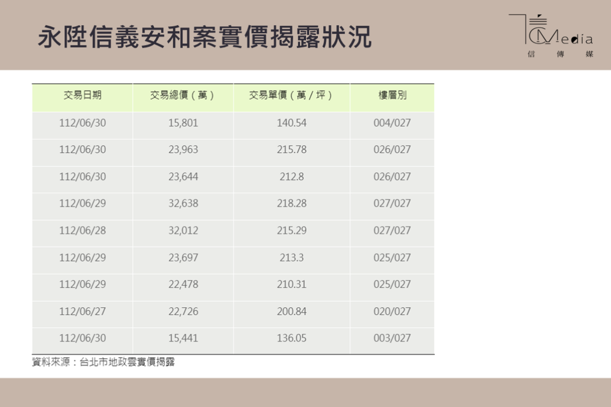611x407 pixels.
Task: Click the date cell 112/06/28
Action: (82, 231)
